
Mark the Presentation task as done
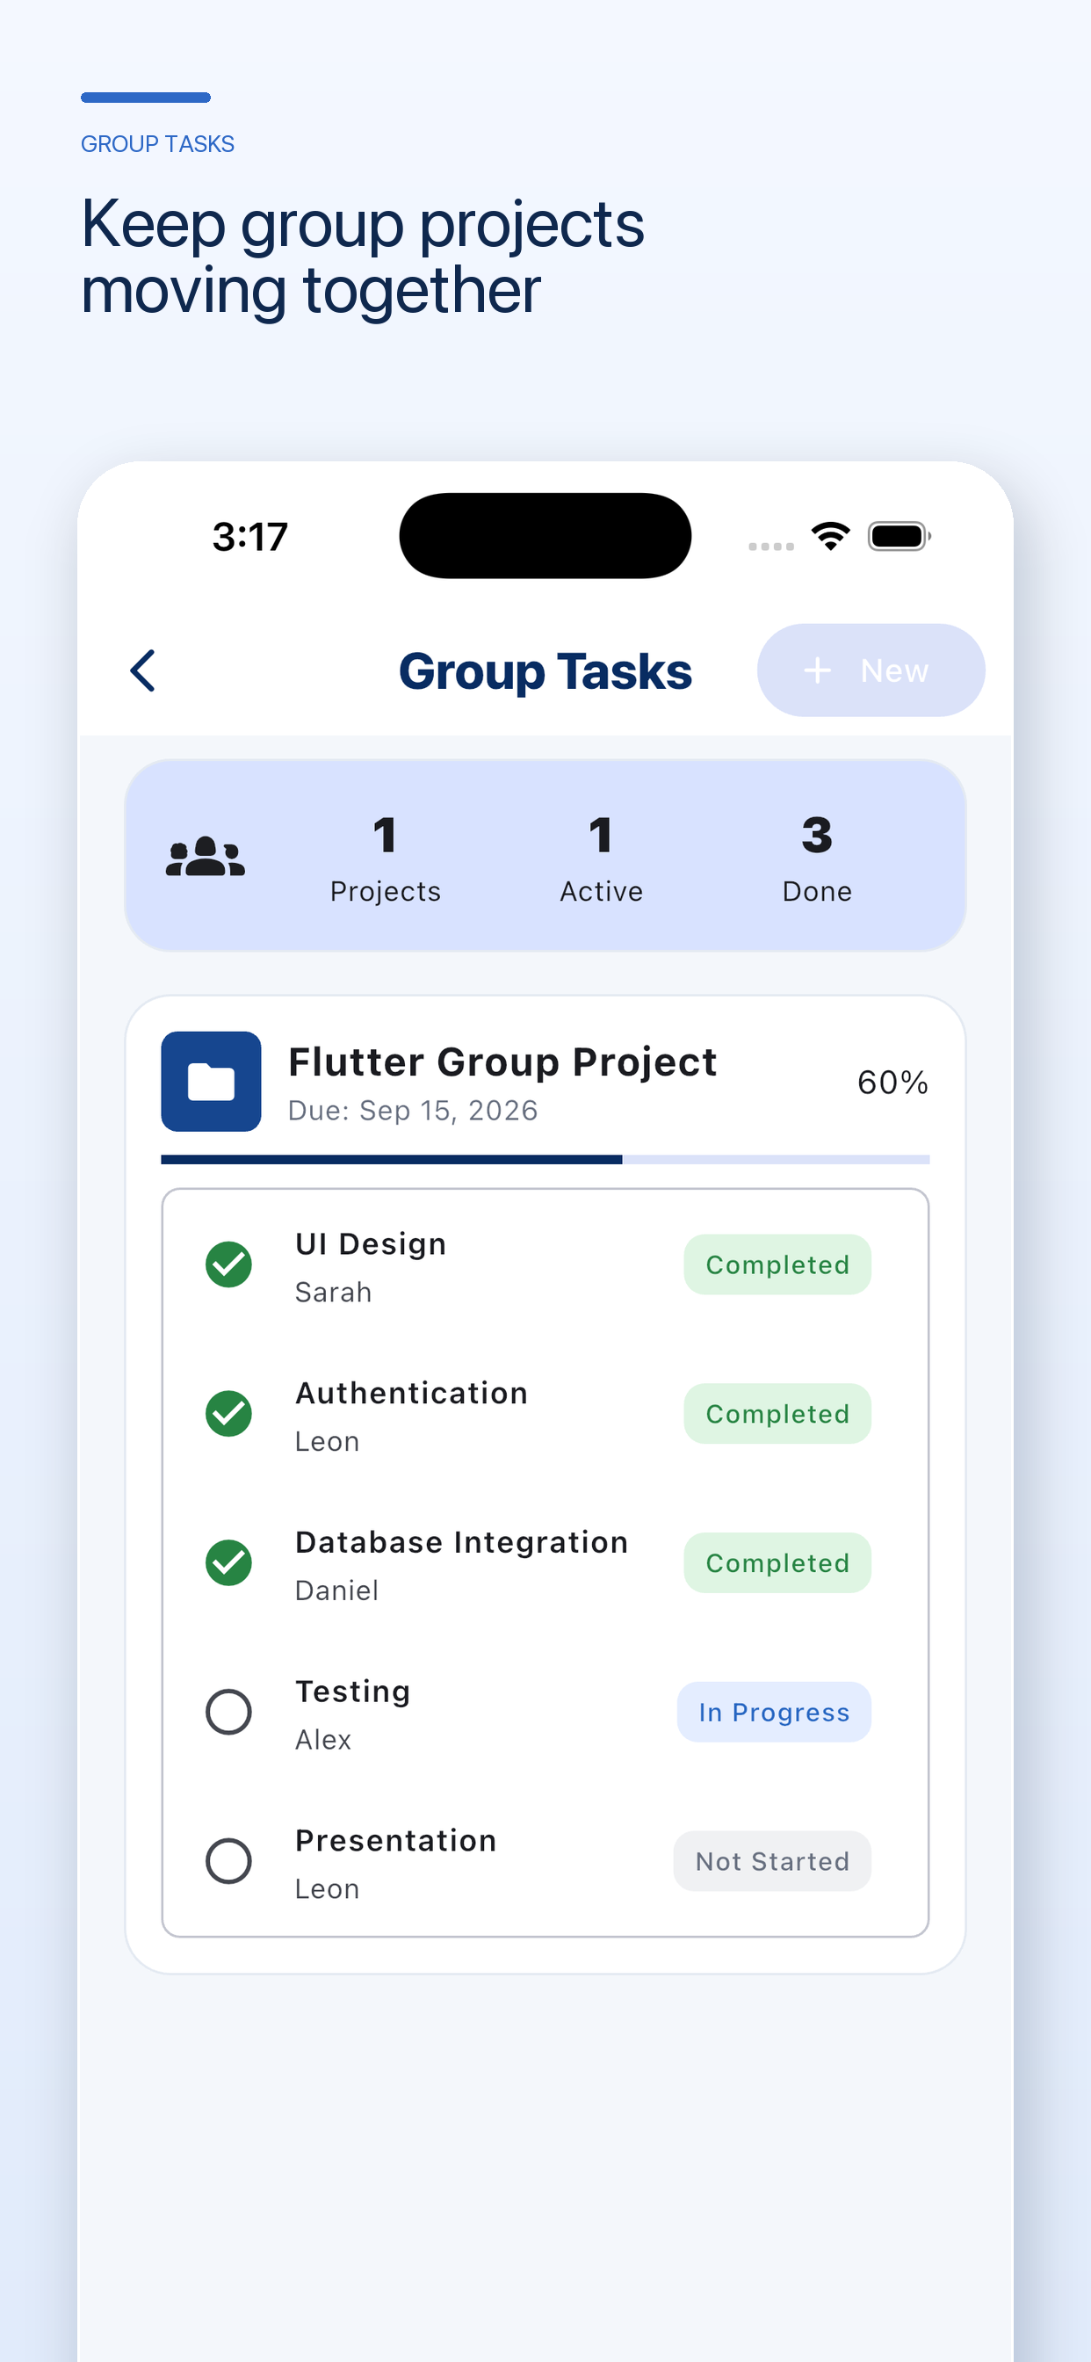[x=228, y=1860]
